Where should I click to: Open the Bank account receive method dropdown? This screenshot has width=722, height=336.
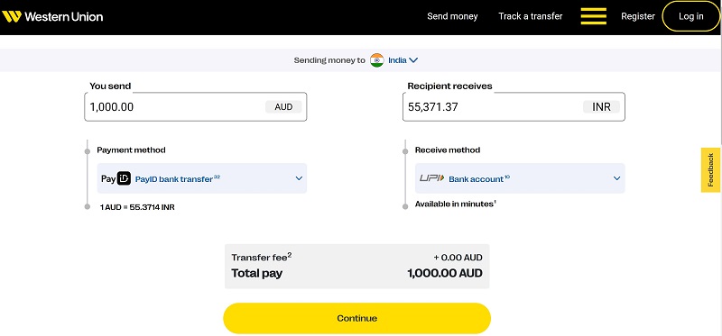pyautogui.click(x=520, y=178)
